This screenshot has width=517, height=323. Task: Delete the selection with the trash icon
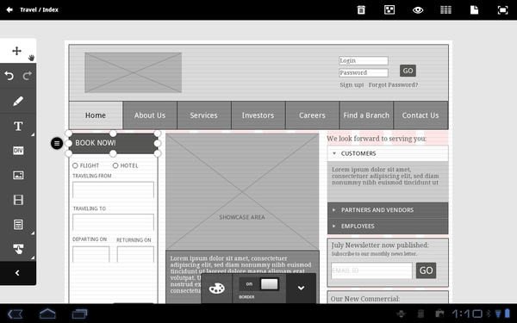click(361, 9)
